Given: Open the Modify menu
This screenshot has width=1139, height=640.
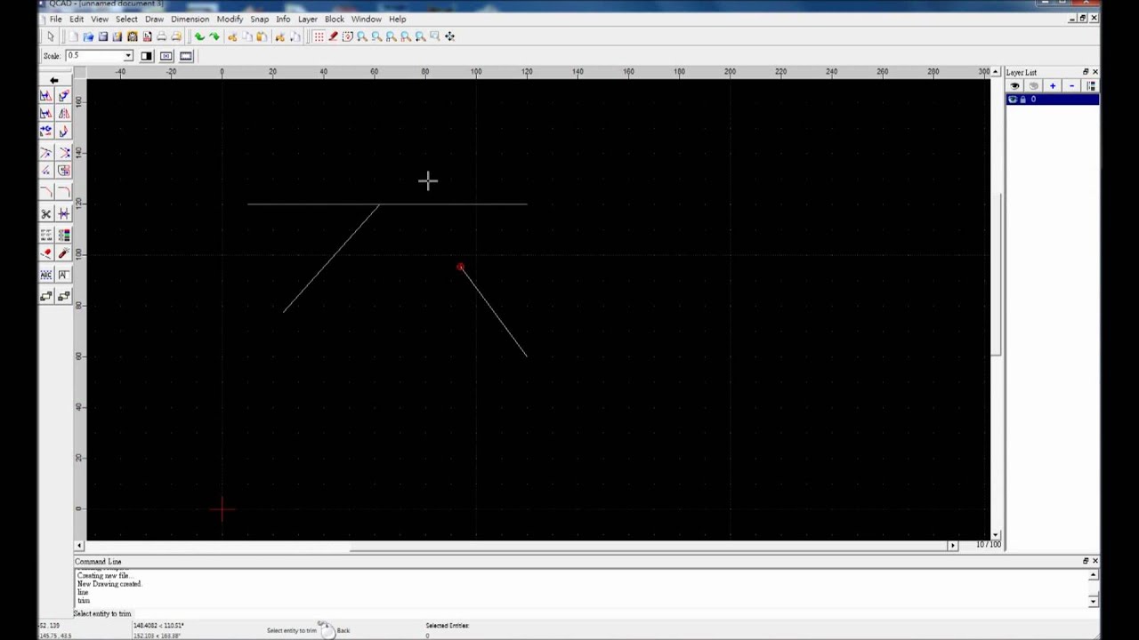Looking at the screenshot, I should click(230, 19).
